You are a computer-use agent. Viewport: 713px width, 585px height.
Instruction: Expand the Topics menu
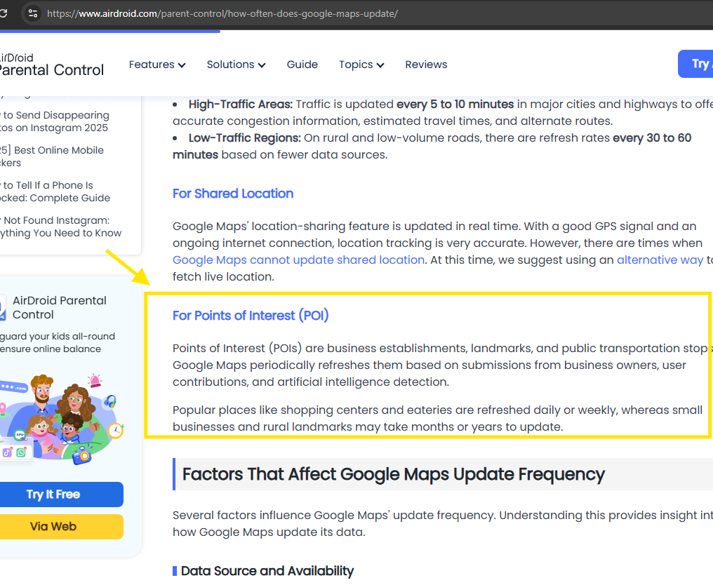[361, 65]
